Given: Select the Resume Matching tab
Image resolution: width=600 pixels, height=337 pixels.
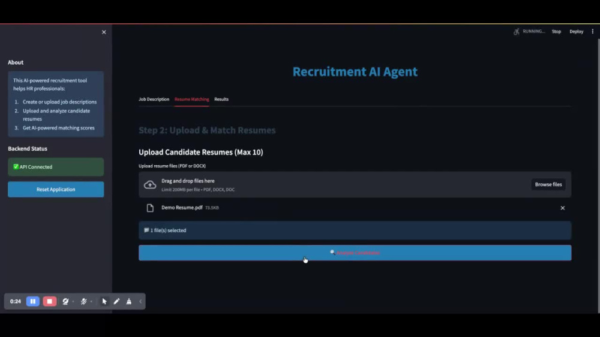Looking at the screenshot, I should point(192,99).
